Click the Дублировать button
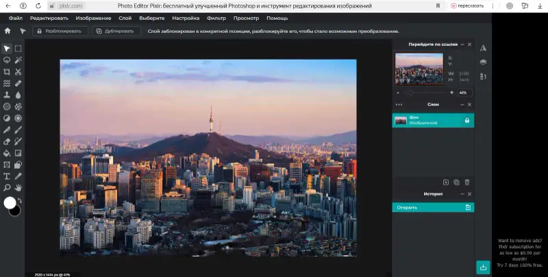Image resolution: width=548 pixels, height=277 pixels. [x=116, y=31]
